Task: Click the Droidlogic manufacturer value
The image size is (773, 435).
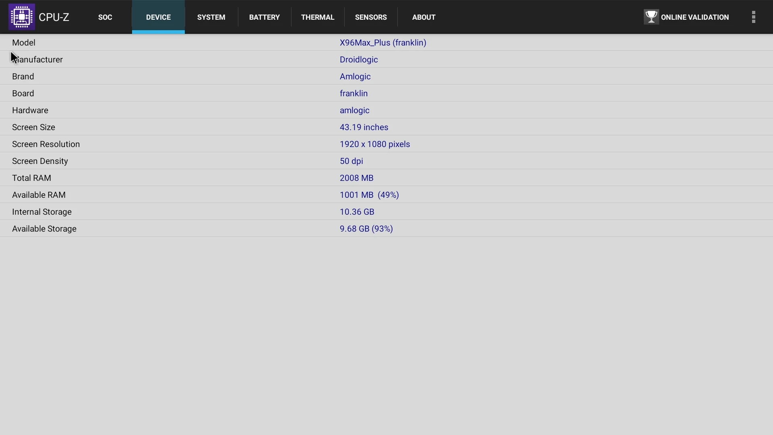Action: coord(358,60)
